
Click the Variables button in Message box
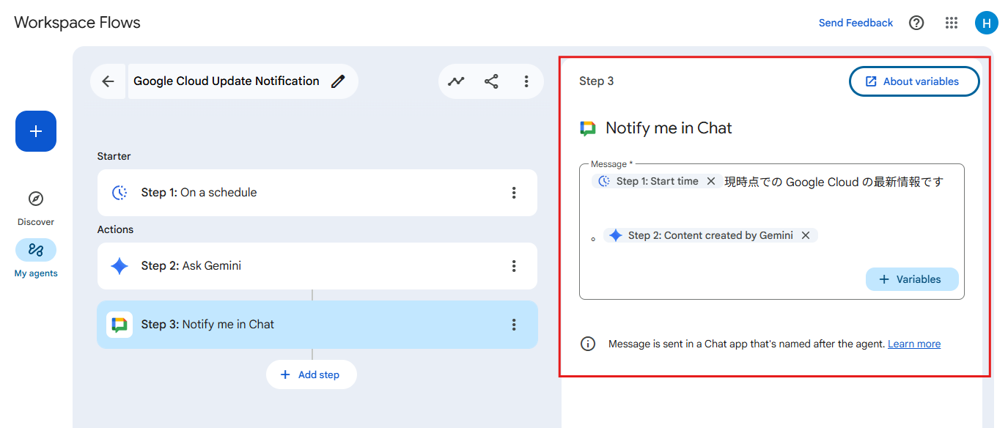coord(912,279)
